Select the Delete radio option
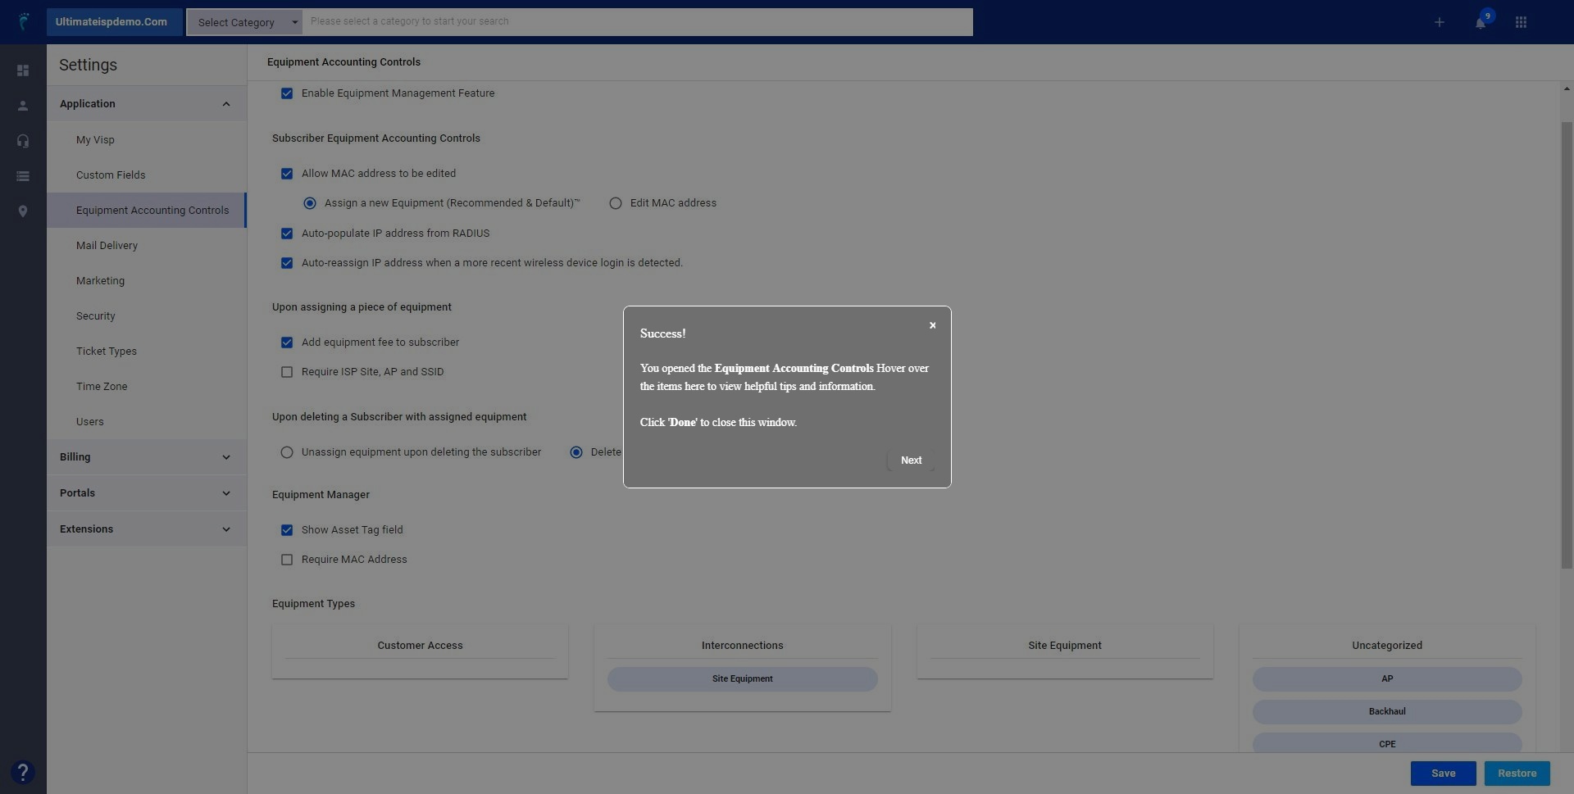Image resolution: width=1574 pixels, height=794 pixels. coord(576,452)
